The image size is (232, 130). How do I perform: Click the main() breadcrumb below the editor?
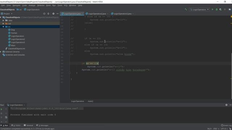click(x=90, y=101)
